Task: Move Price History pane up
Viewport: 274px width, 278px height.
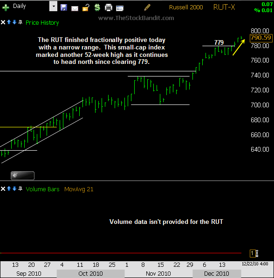Action: pos(9,22)
